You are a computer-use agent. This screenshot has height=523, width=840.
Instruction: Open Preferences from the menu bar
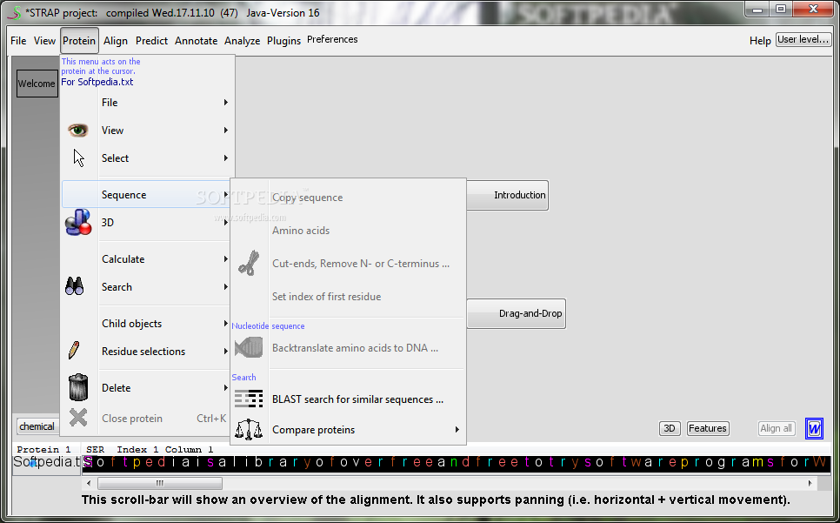click(332, 39)
